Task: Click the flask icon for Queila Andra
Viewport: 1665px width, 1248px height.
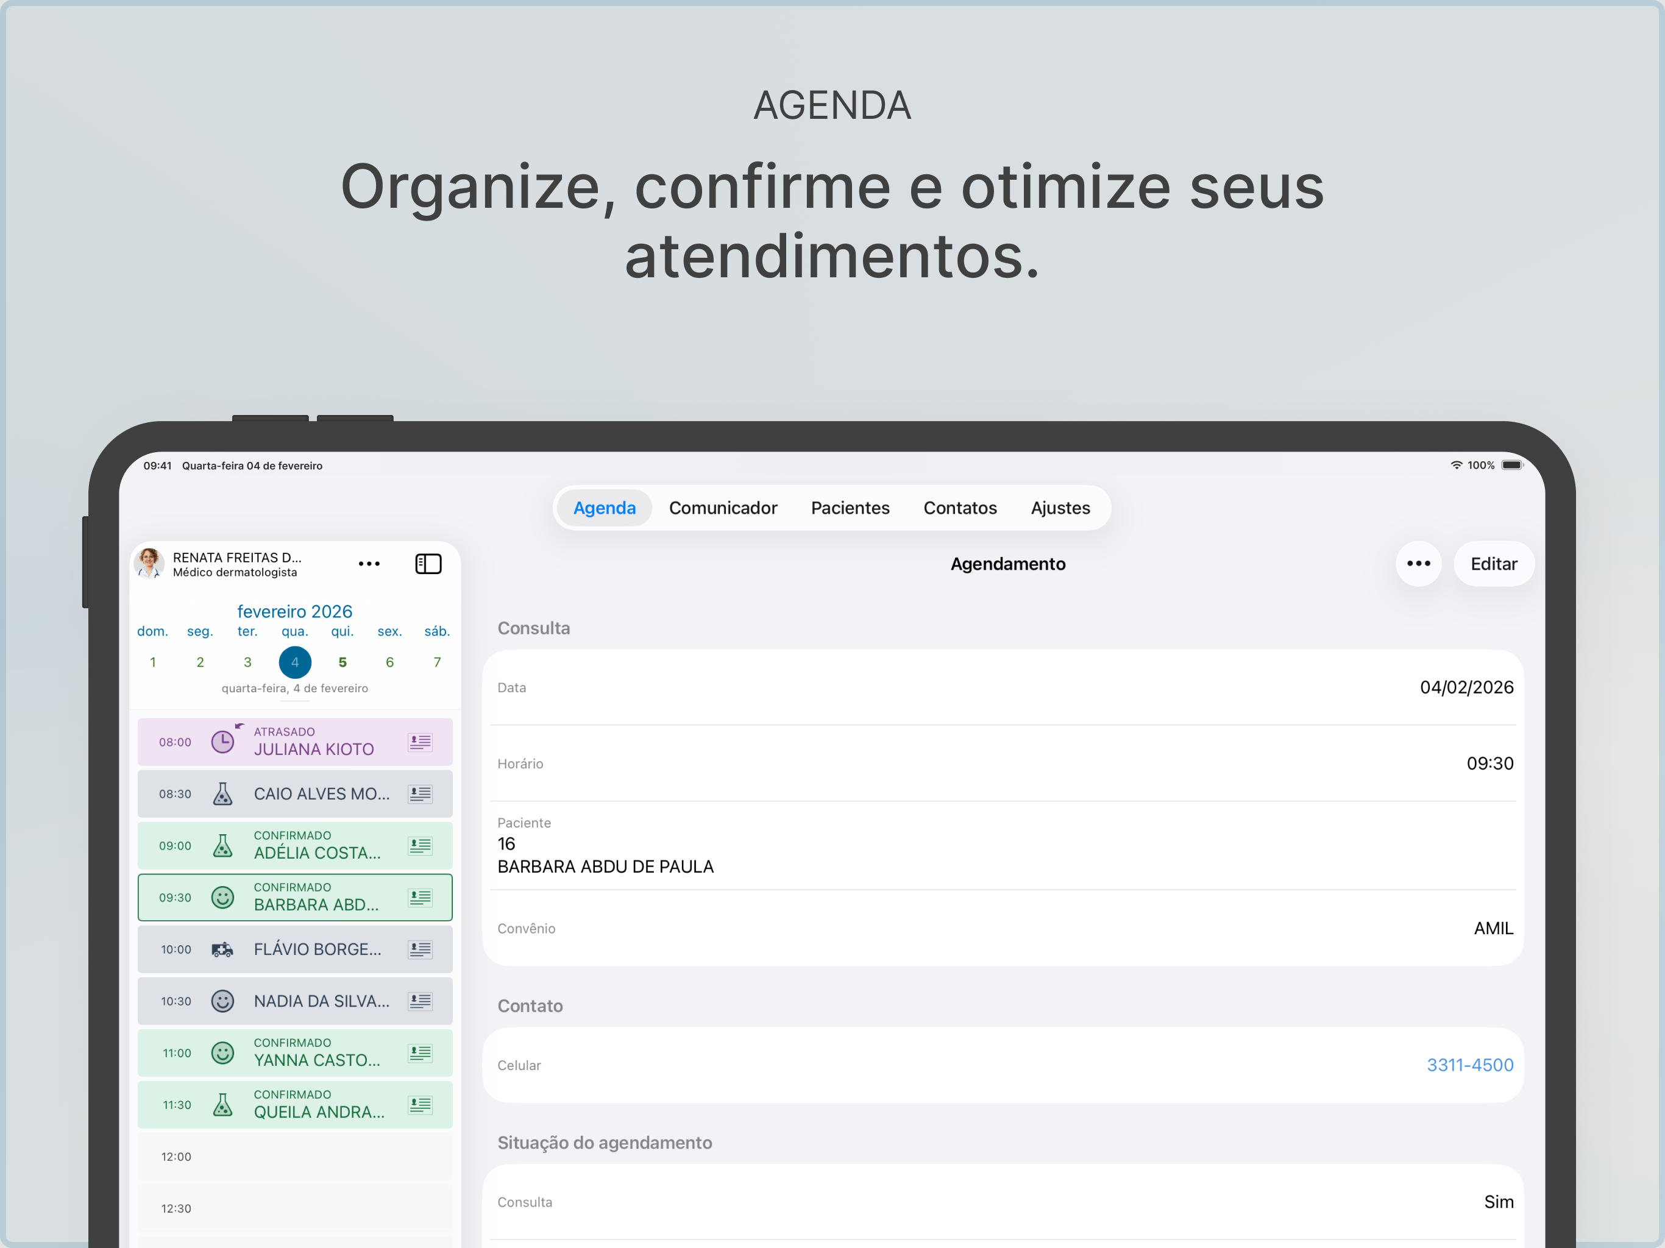Action: 223,1105
